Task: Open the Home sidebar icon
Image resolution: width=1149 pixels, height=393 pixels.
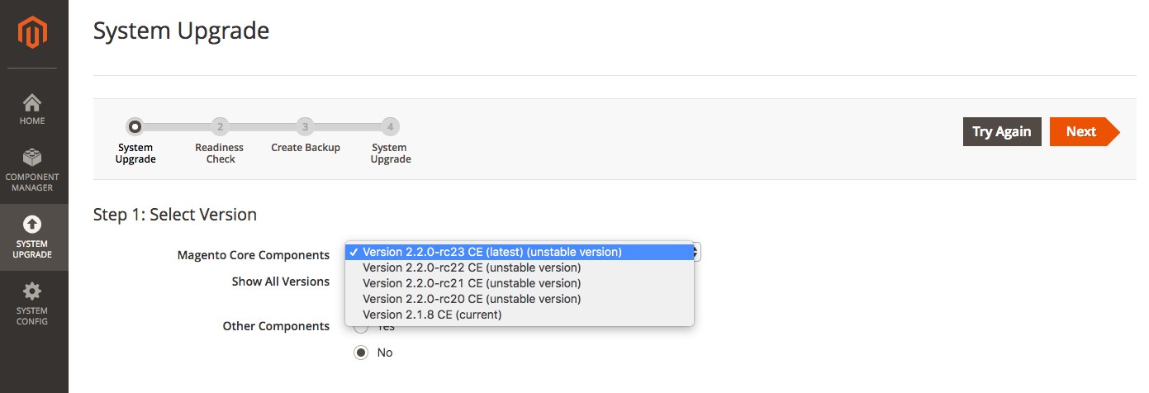Action: (32, 103)
